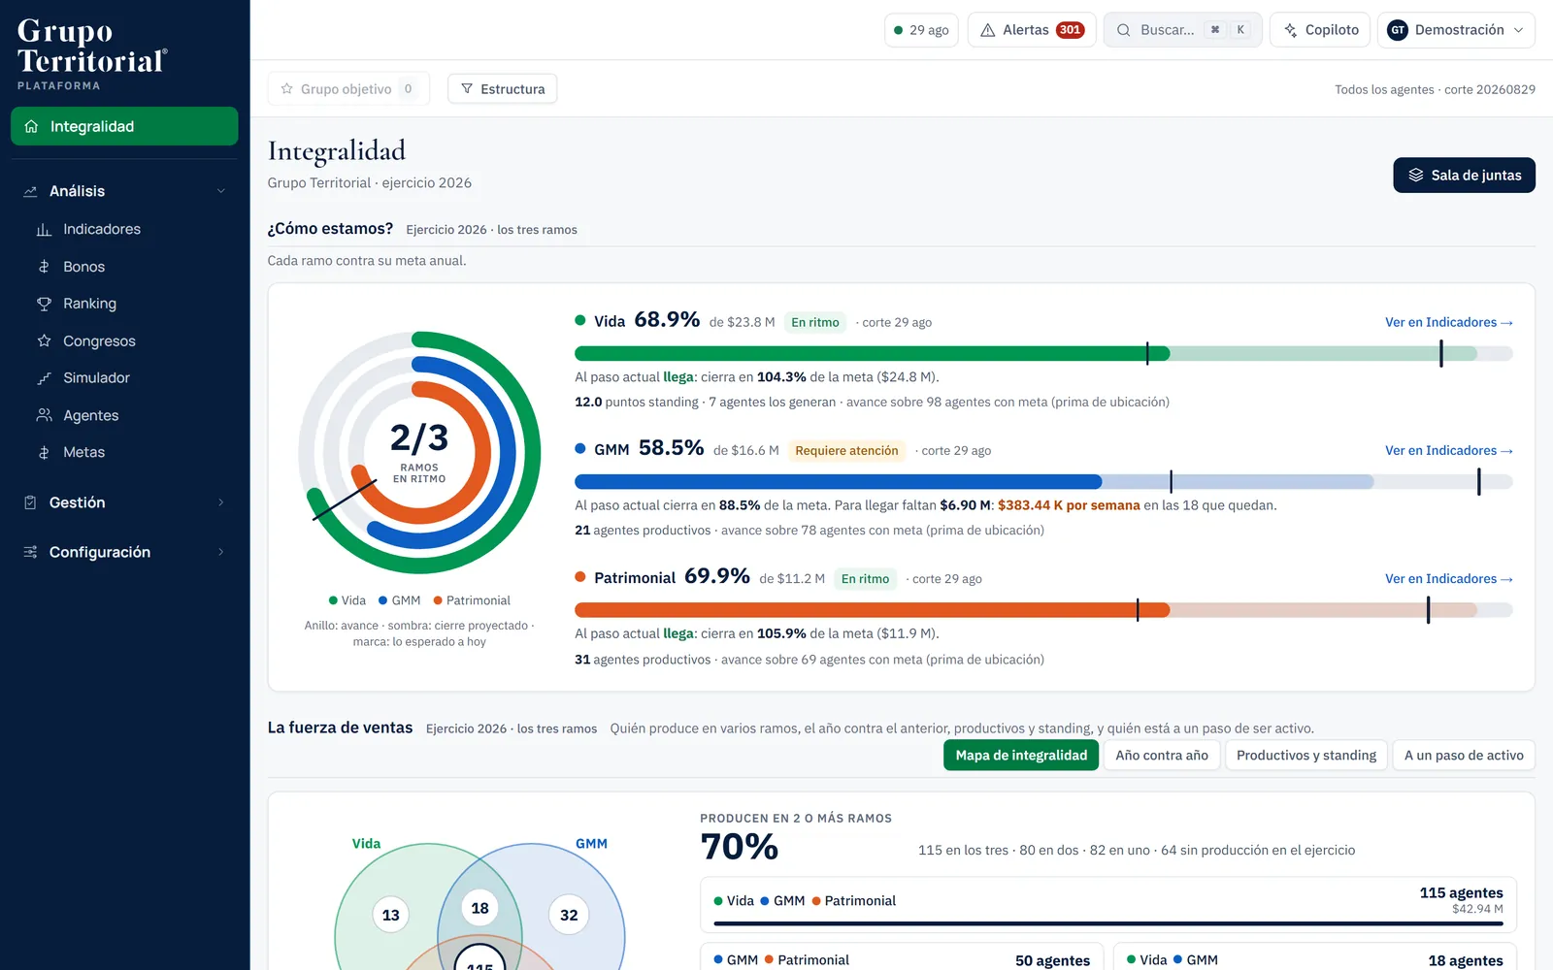Image resolution: width=1553 pixels, height=970 pixels.
Task: Click the GT avatar badge
Action: coord(1398,30)
